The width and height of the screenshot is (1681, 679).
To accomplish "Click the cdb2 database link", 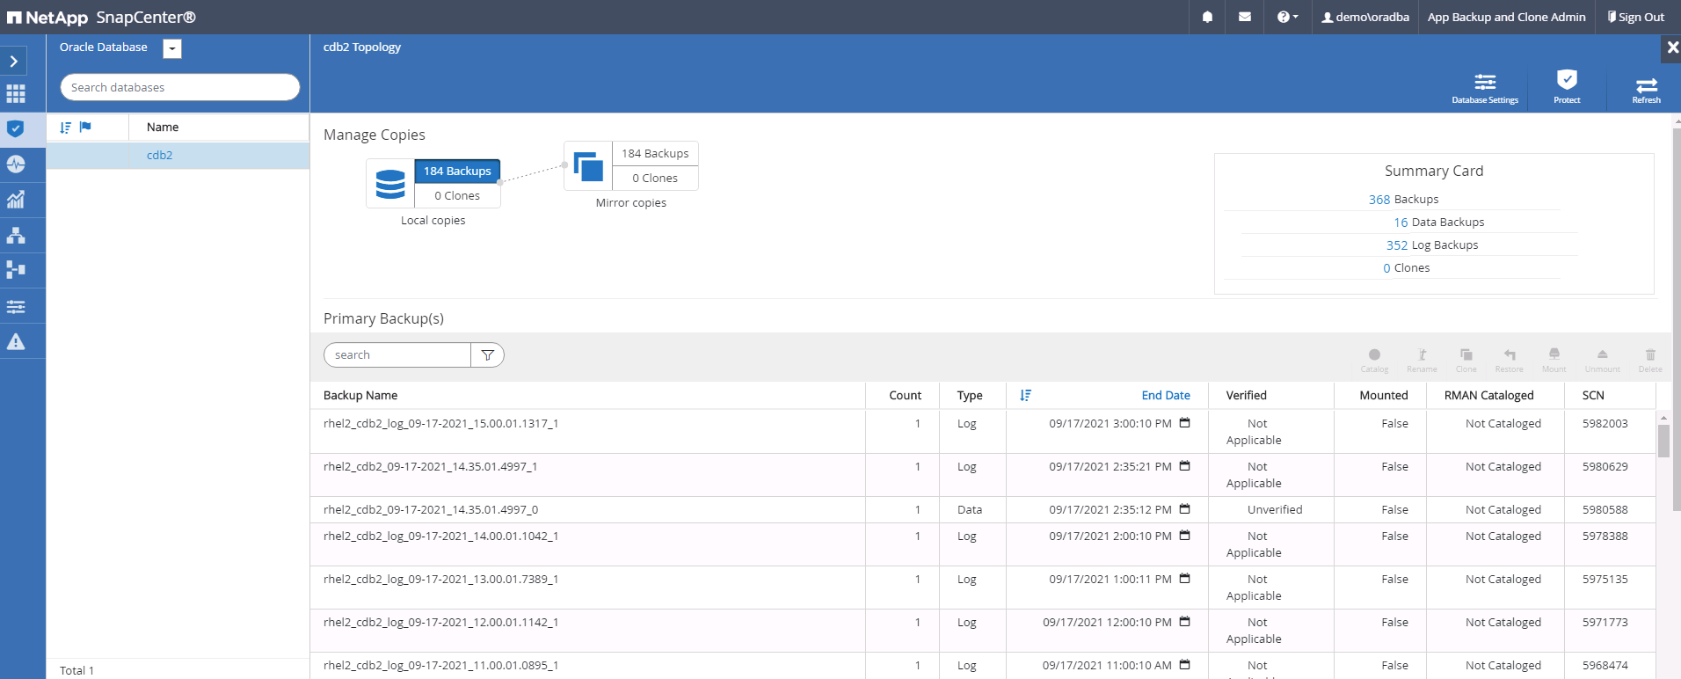I will (159, 156).
